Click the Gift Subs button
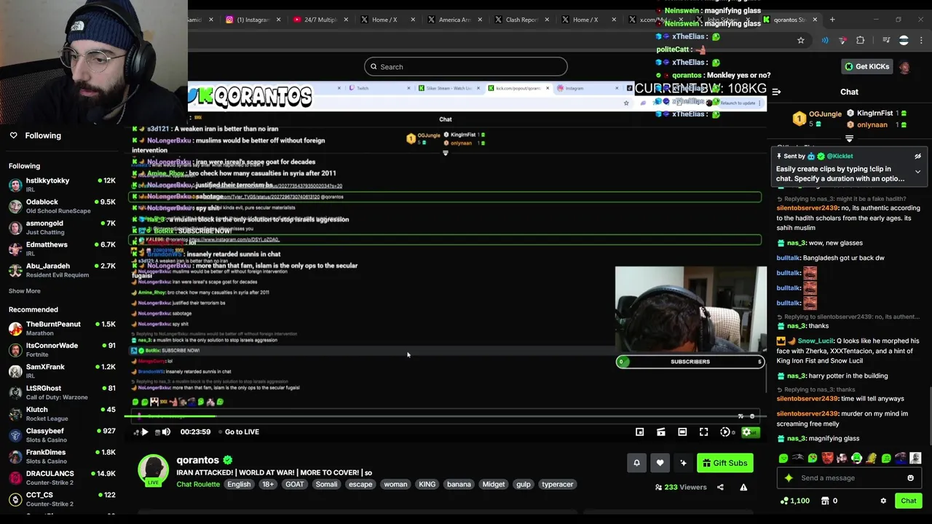This screenshot has height=524, width=932. tap(724, 463)
